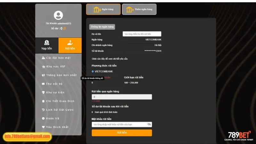Viewport: 256px width, 144px height.
Task: Open Khu vực VIP menu item
Action: [53, 67]
